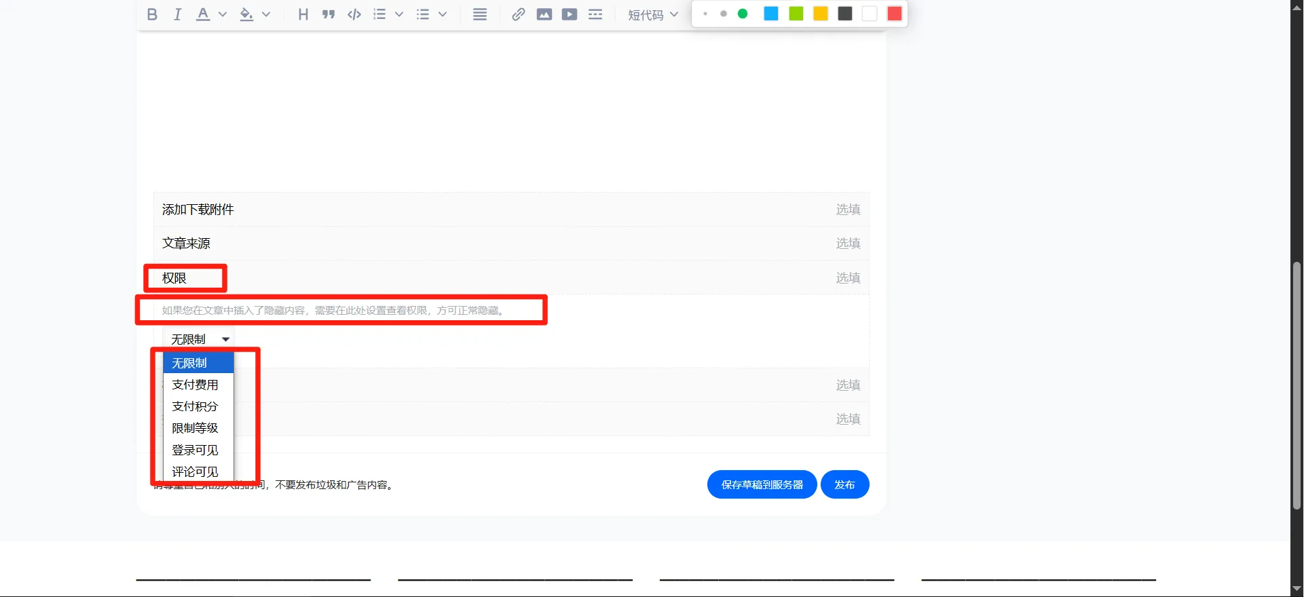Click 保存草稿到服务器 button

click(762, 484)
